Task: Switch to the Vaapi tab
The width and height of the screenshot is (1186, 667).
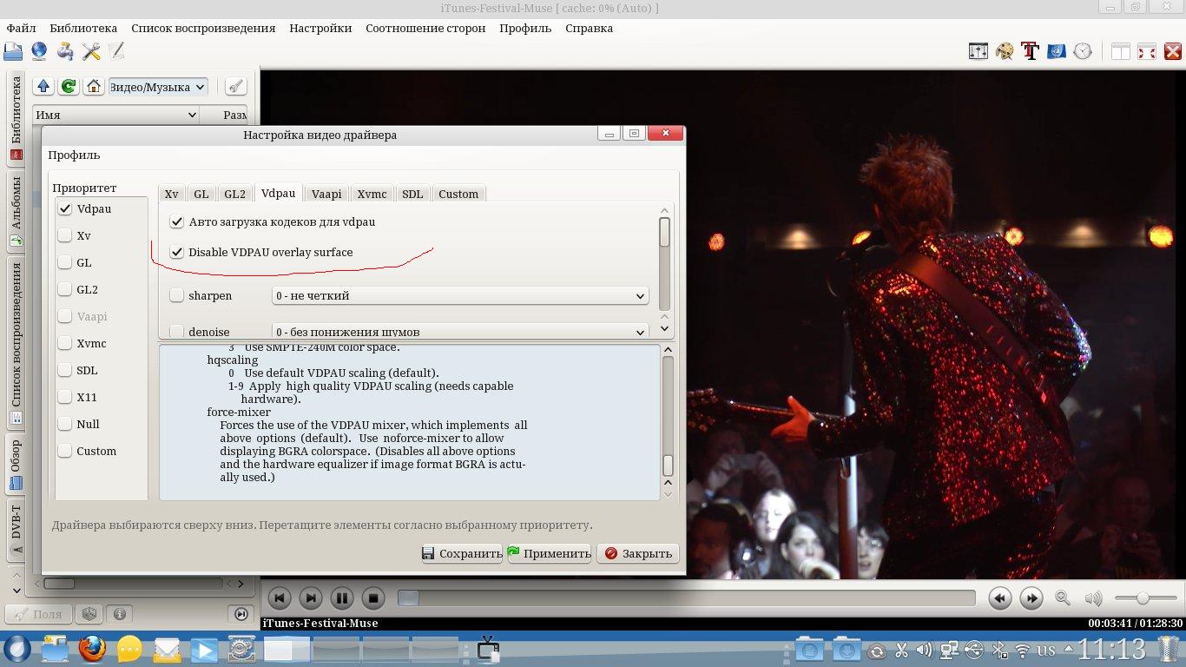Action: [326, 194]
